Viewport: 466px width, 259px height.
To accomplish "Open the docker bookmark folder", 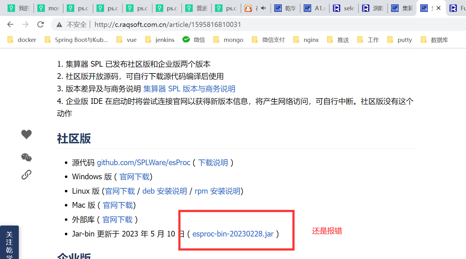I will click(x=22, y=40).
